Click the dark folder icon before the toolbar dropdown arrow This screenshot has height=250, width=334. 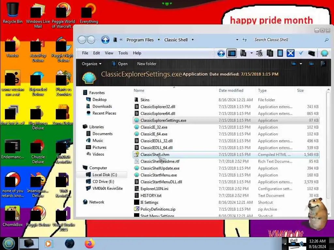[x=243, y=53]
